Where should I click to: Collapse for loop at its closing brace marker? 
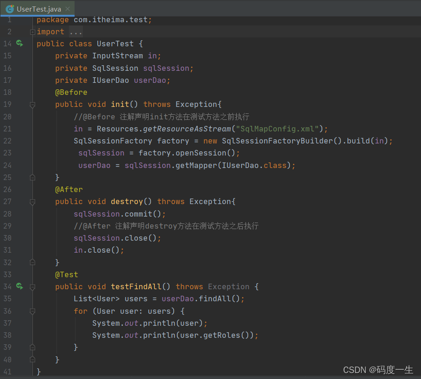click(32, 348)
